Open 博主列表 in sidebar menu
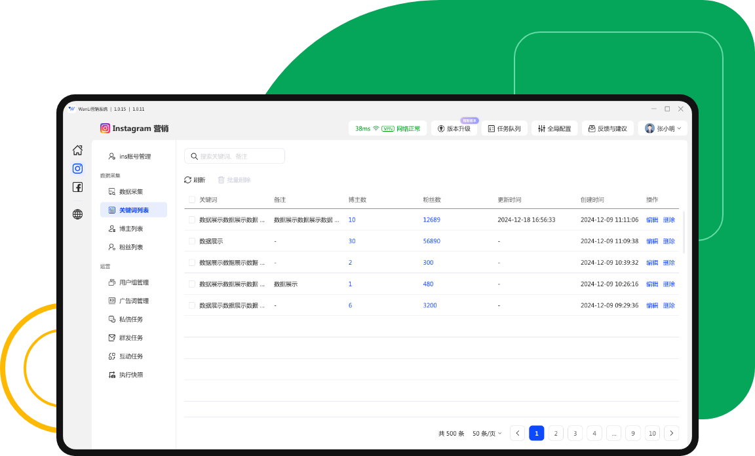Viewport: 755px width, 456px height. click(130, 229)
